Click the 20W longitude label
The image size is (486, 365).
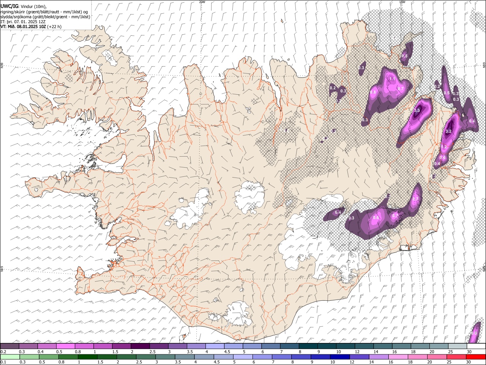[x=202, y=2]
